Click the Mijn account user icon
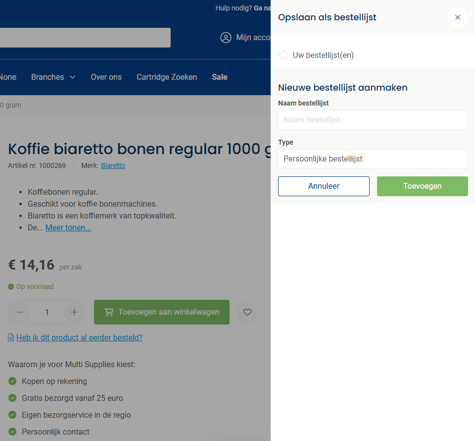This screenshot has height=441, width=475. coord(226,38)
